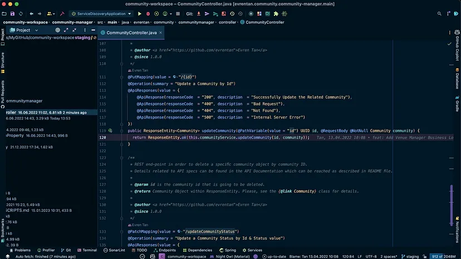Screen dimensions: 461x259
Task: Navigate forward with right arrow
Action: pyautogui.click(x=40, y=14)
